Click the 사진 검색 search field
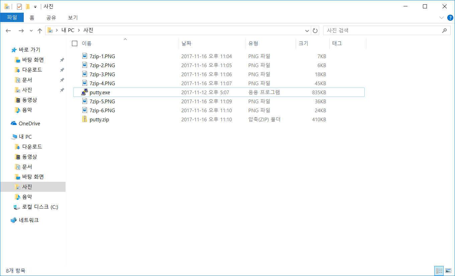455x276 pixels. 381,30
